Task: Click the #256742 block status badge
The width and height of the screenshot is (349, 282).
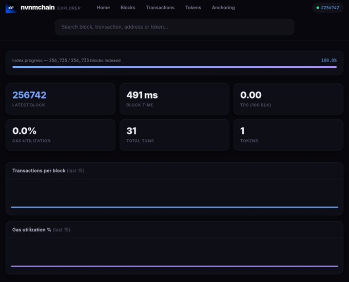Action: click(327, 8)
